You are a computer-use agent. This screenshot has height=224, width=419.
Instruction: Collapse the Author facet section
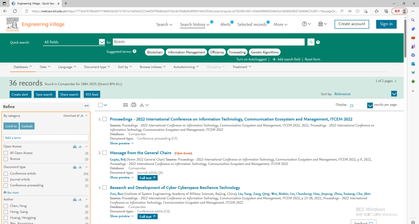point(87,200)
